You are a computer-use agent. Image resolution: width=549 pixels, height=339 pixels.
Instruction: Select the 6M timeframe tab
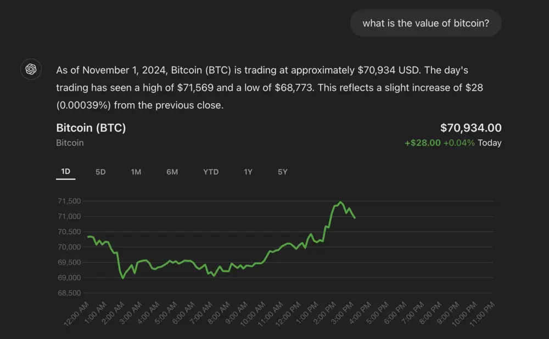pyautogui.click(x=172, y=172)
